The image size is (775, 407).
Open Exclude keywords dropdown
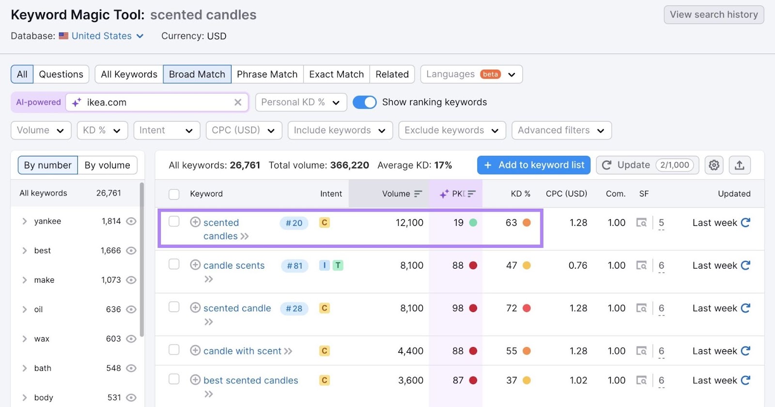pyautogui.click(x=452, y=130)
